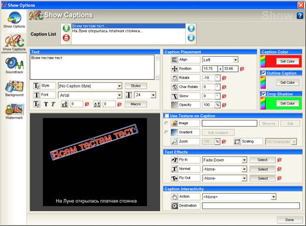Viewport: 306px width, 226px height.
Task: Click the font size T icon
Action: (x=129, y=95)
